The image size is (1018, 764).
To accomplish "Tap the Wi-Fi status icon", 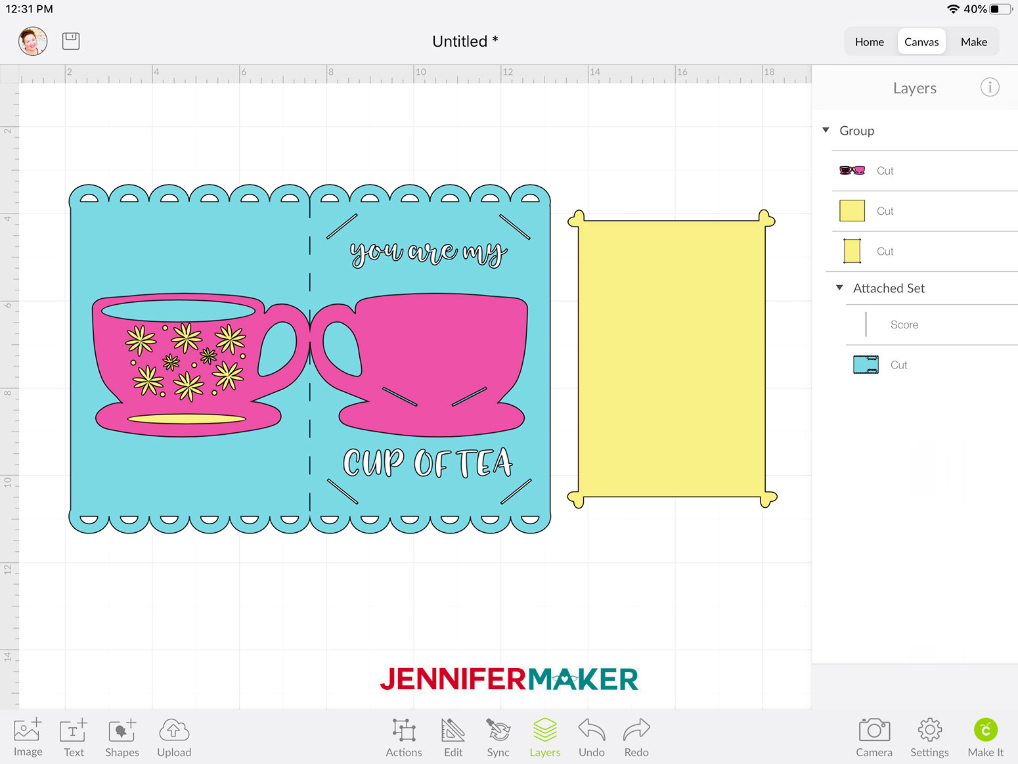I will coord(953,9).
